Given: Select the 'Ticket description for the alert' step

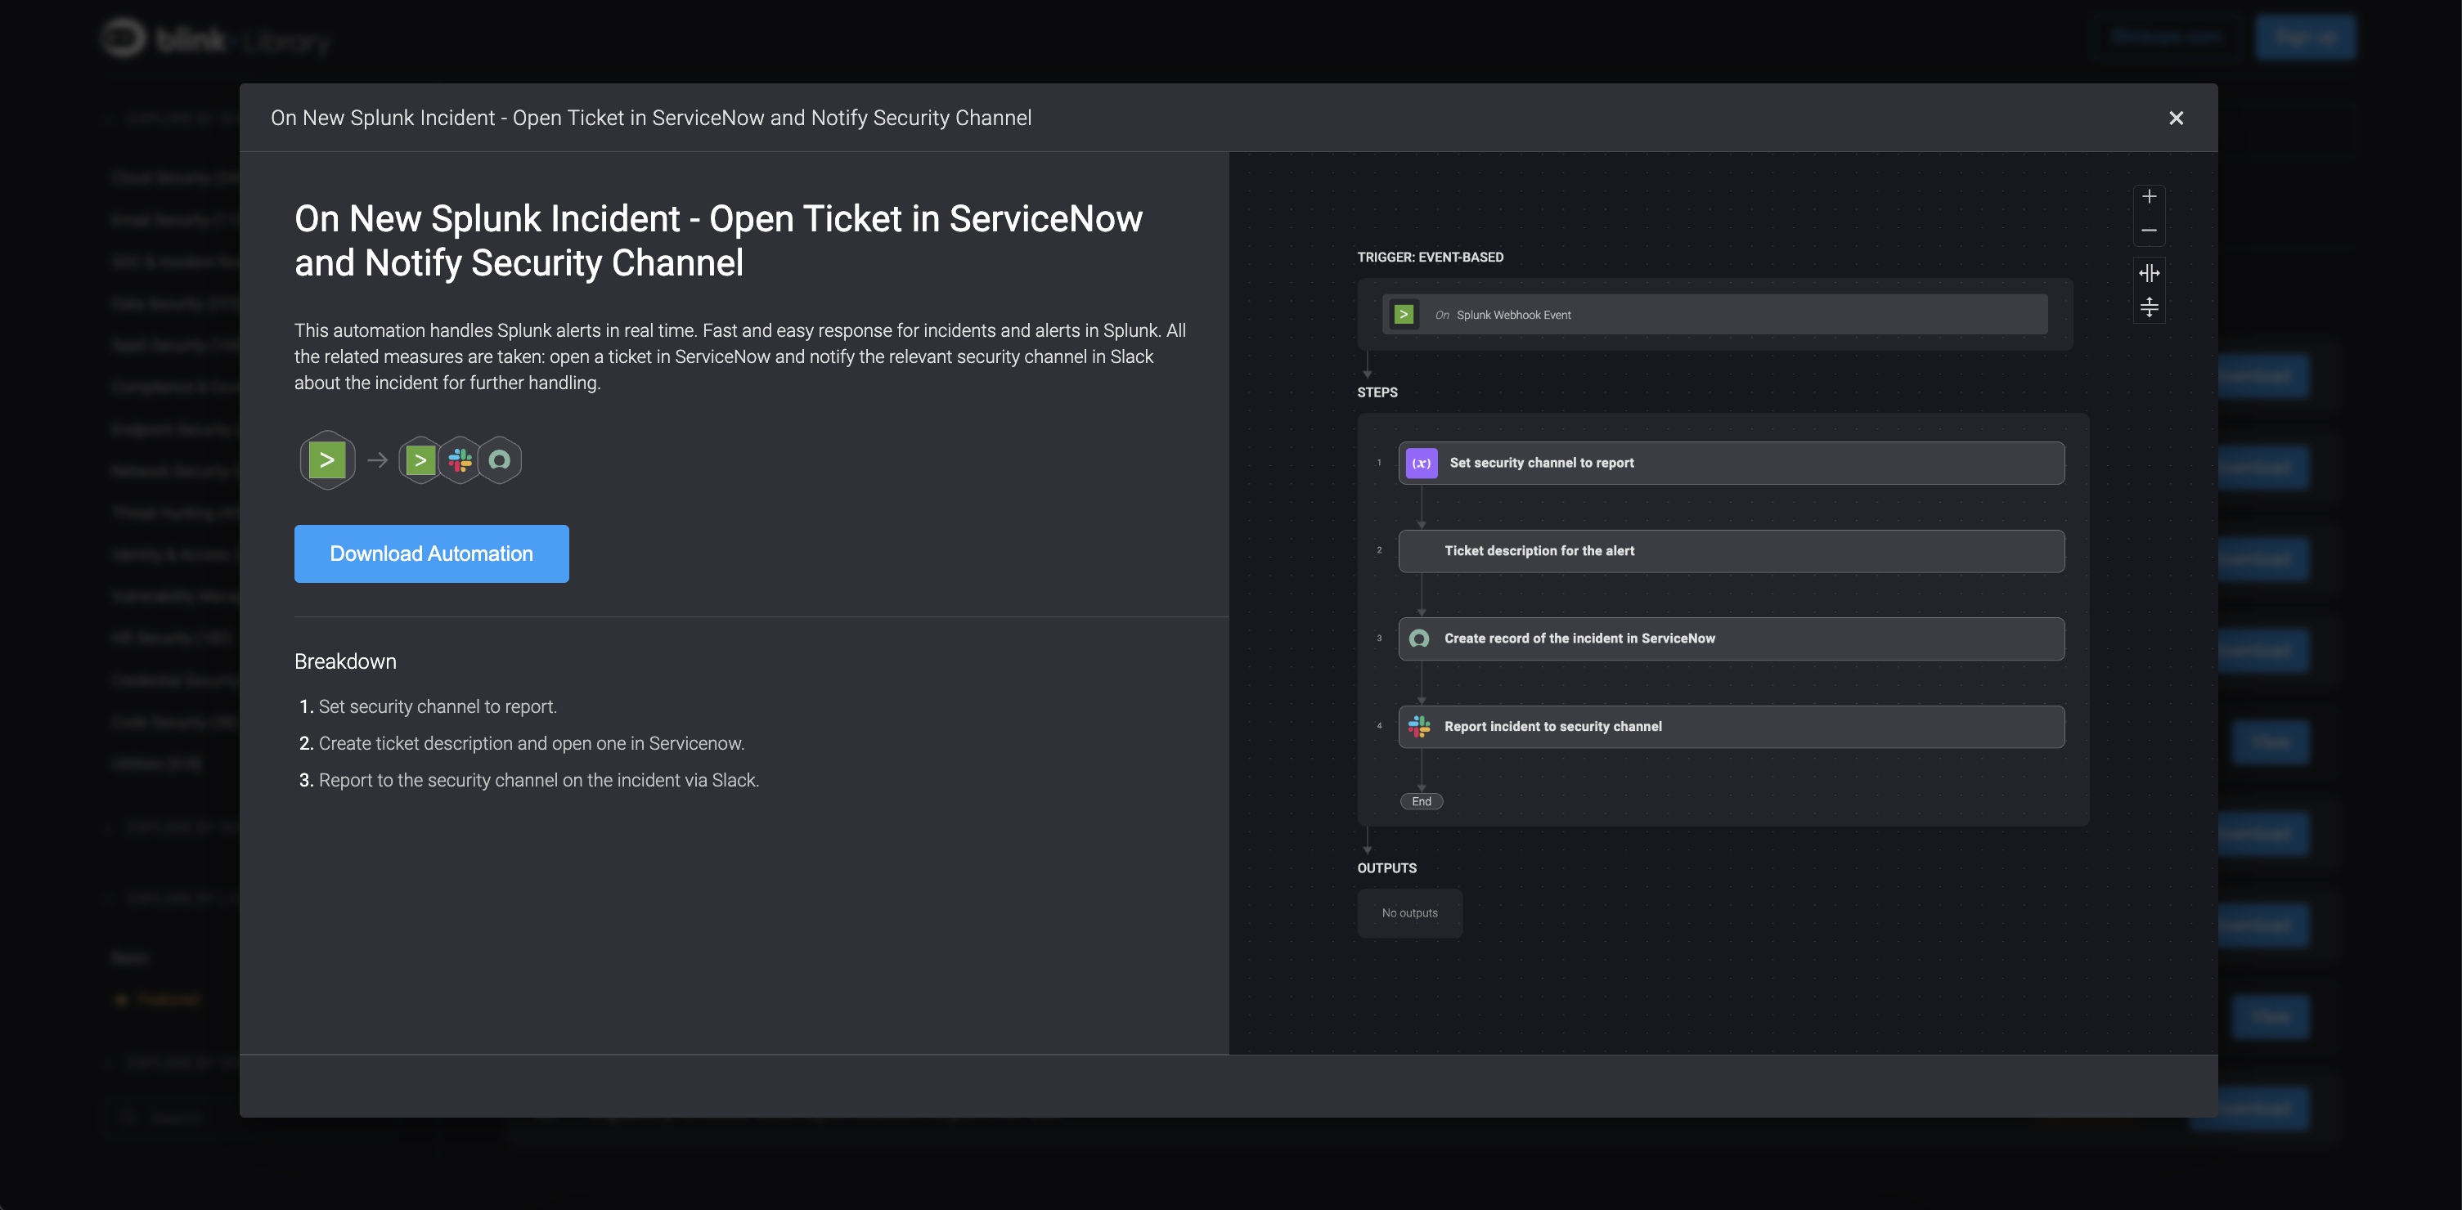Looking at the screenshot, I should pos(1730,551).
